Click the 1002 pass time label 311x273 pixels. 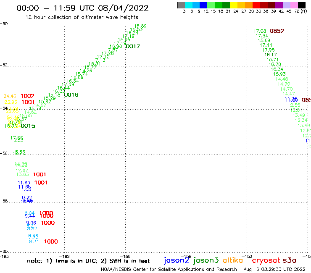click(x=28, y=96)
